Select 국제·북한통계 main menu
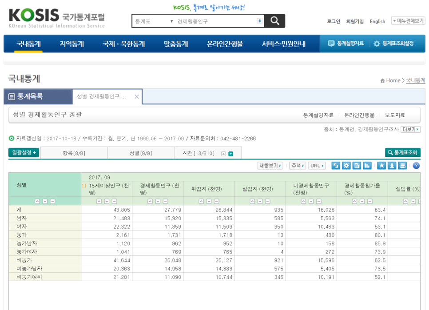Image resolution: width=429 pixels, height=310 pixels. click(123, 44)
